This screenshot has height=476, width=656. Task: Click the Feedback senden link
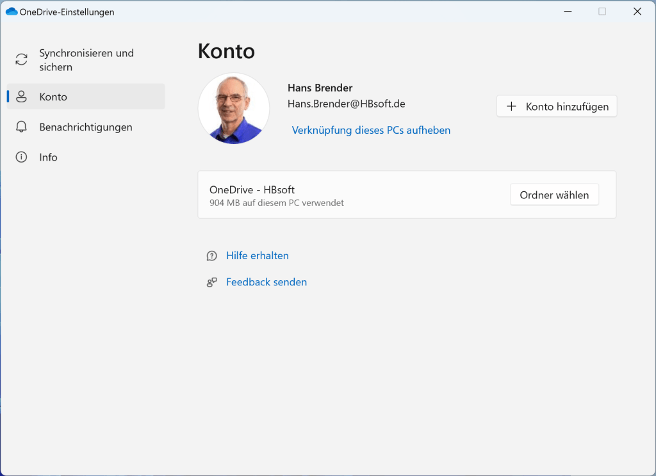click(266, 282)
